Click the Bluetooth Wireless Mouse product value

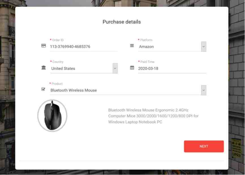[x=74, y=90]
